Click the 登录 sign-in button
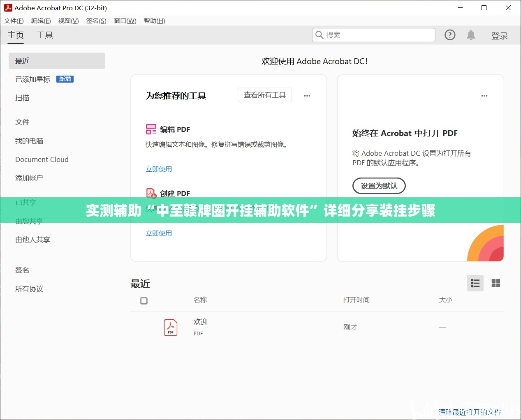 500,36
